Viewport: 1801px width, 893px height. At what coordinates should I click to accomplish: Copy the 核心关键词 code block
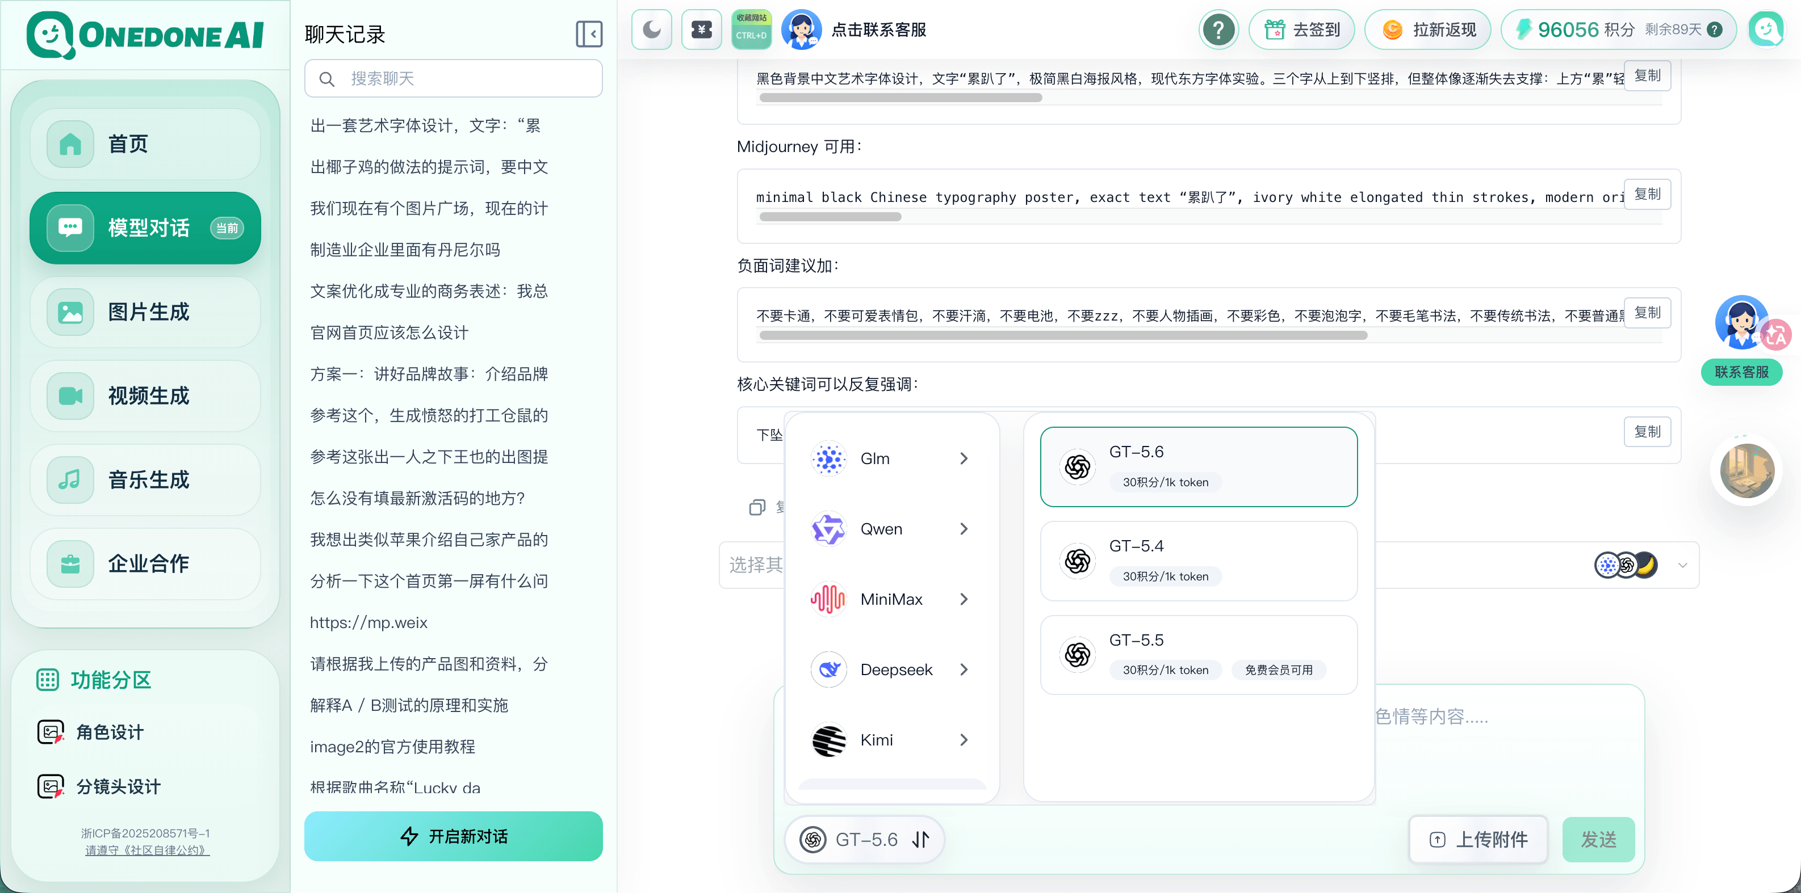click(1647, 432)
